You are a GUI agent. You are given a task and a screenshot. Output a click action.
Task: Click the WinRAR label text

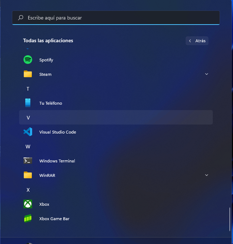pyautogui.click(x=47, y=175)
